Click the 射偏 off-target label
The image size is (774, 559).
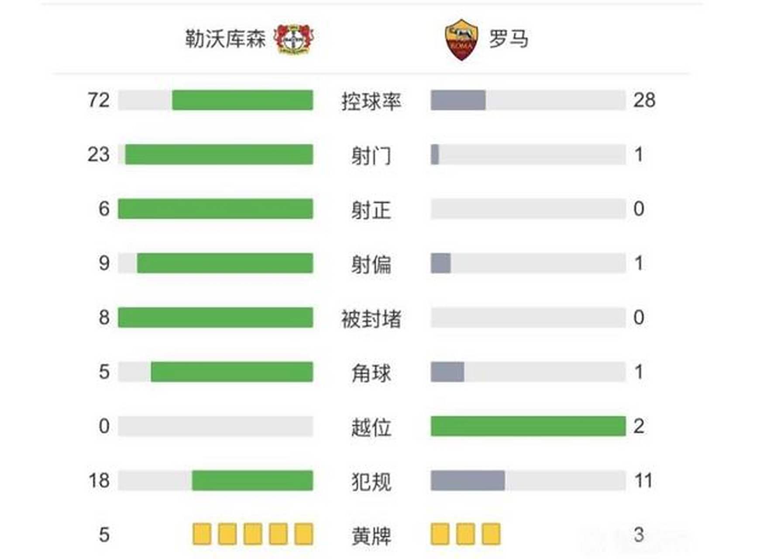(371, 264)
